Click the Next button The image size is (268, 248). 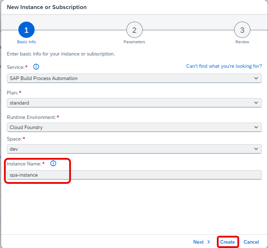[x=201, y=242]
